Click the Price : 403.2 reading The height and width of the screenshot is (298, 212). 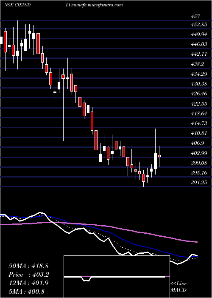[28, 275]
